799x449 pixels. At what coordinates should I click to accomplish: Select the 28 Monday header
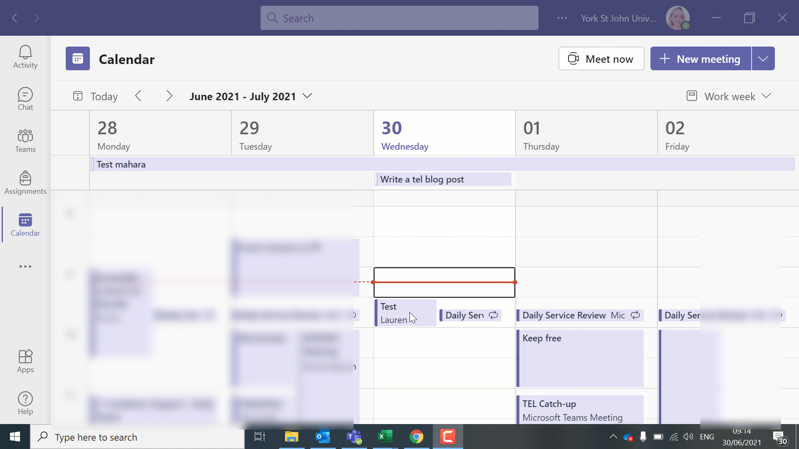coord(160,133)
